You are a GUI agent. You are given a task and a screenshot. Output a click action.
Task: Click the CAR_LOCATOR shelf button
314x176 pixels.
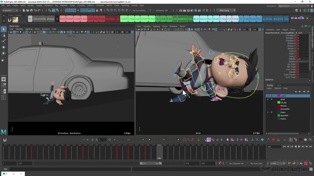(39, 19)
